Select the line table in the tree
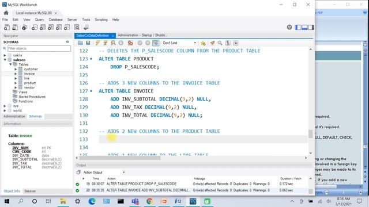Image resolution: width=369 pixels, height=207 pixels. [x=27, y=78]
